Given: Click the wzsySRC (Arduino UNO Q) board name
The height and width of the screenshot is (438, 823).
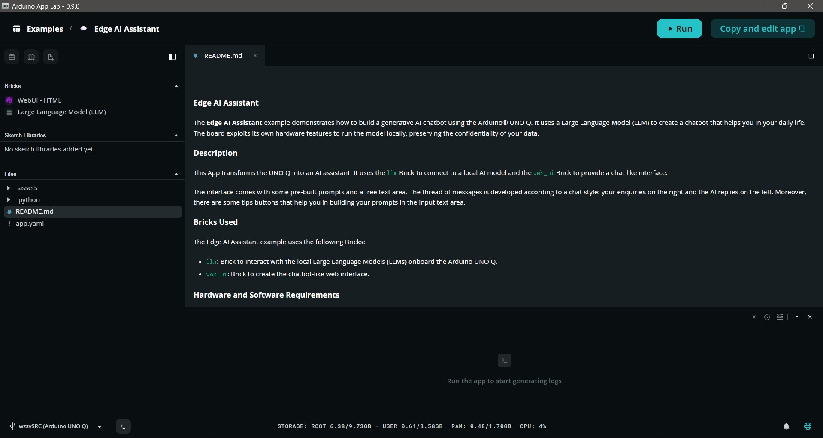Looking at the screenshot, I should [53, 426].
